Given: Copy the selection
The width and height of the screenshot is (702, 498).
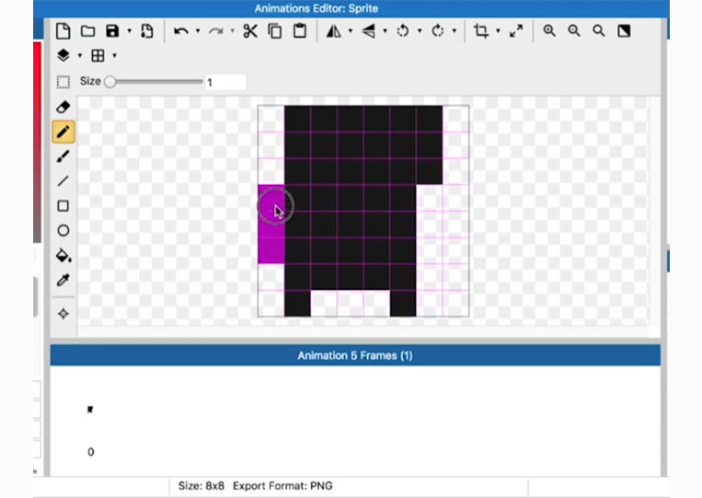Looking at the screenshot, I should click(x=275, y=31).
